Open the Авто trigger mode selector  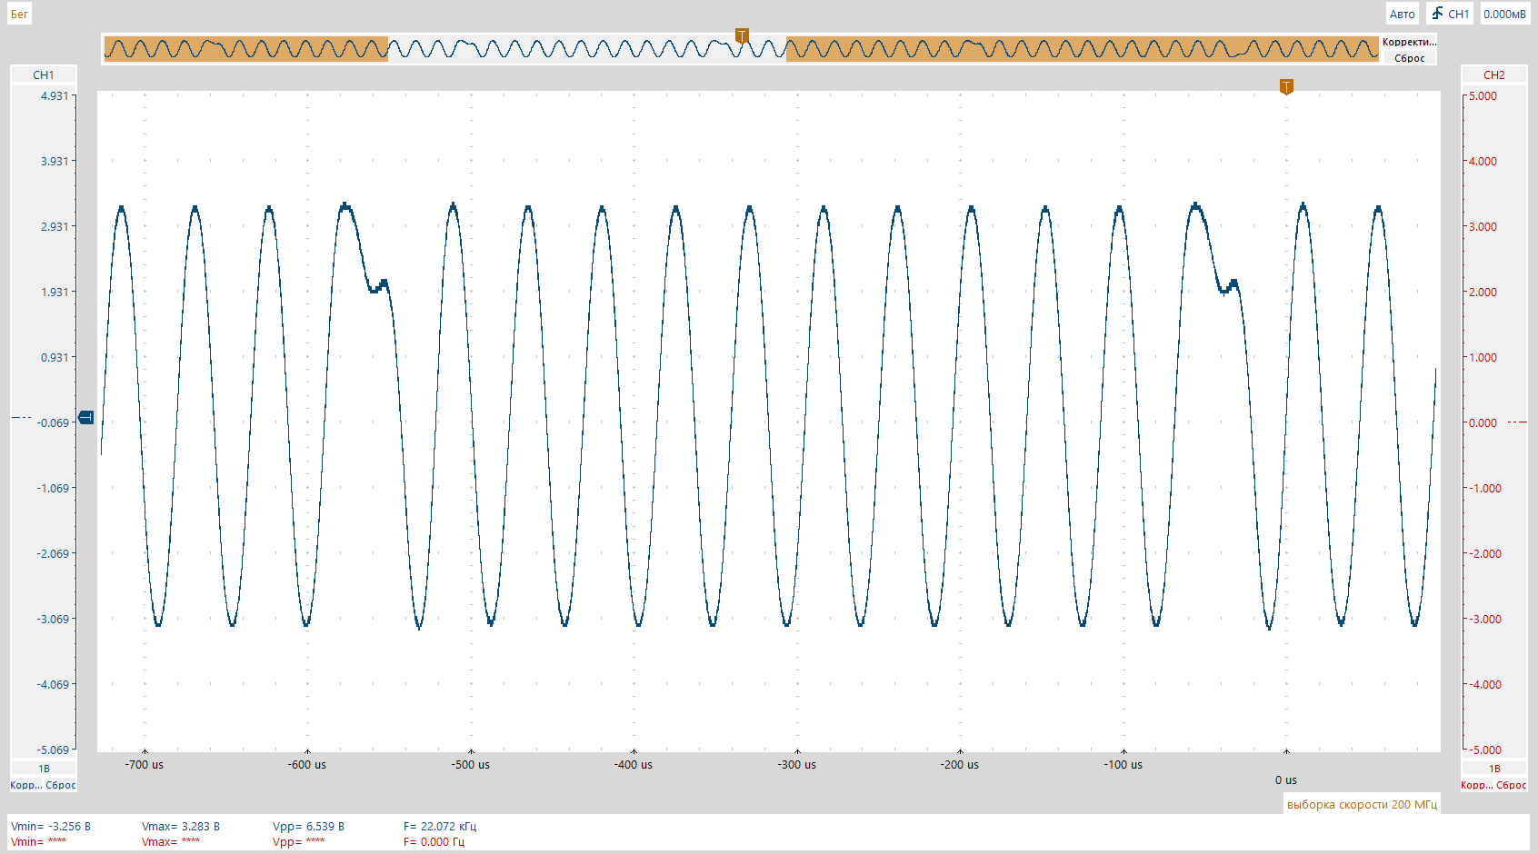coord(1402,14)
